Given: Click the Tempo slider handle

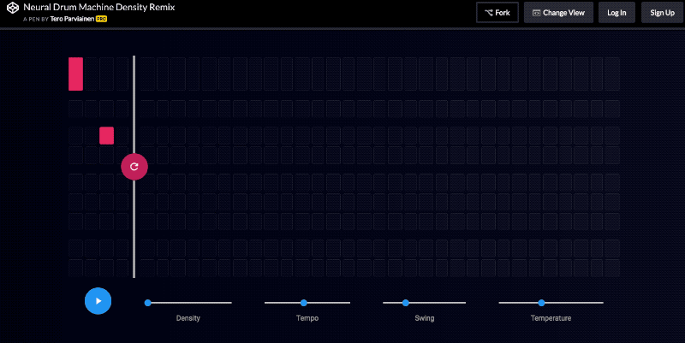Looking at the screenshot, I should tap(304, 303).
